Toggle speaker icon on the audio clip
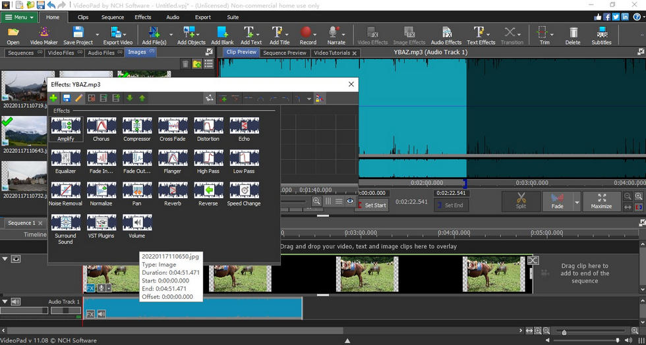Image resolution: width=646 pixels, height=345 pixels. [x=101, y=314]
